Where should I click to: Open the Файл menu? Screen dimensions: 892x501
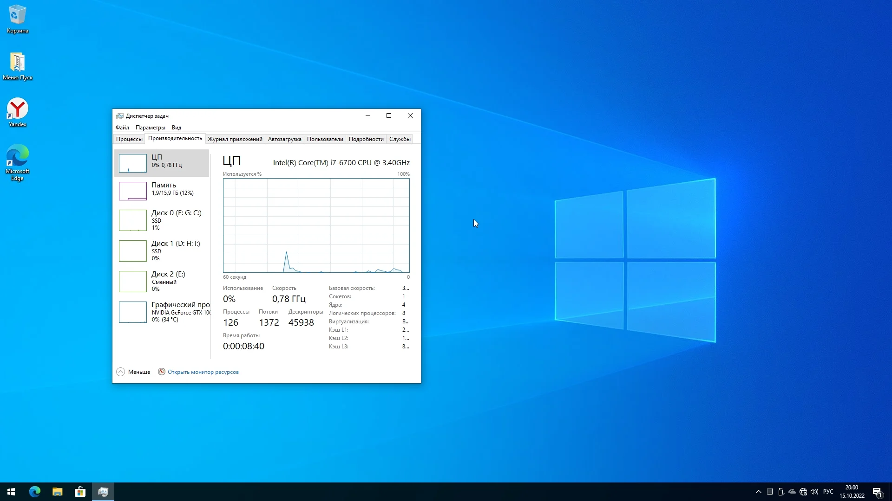click(122, 128)
